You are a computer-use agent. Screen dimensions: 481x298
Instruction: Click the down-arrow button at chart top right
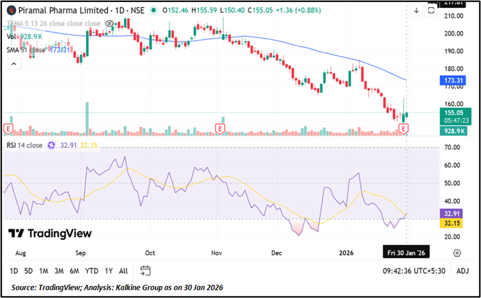click(x=417, y=10)
